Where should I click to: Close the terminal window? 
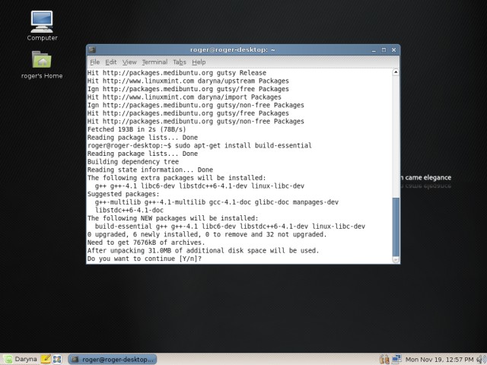(394, 49)
